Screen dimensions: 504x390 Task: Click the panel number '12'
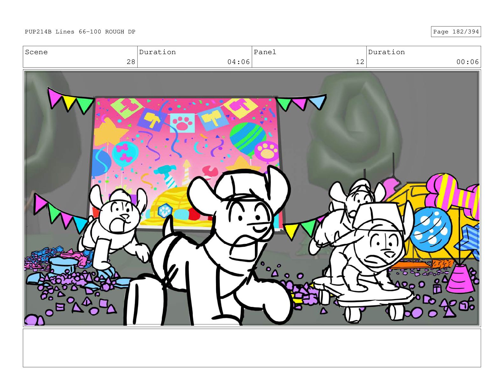(360, 62)
